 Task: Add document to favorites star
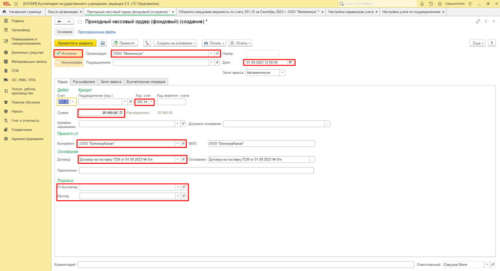pos(80,22)
